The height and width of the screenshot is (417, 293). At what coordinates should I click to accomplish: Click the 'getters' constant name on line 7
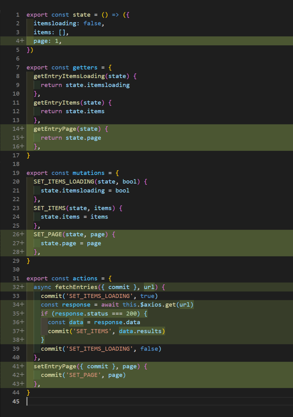85,67
